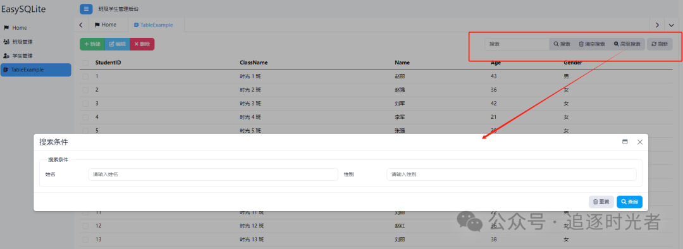Open the tab list dropdown chevron

(671, 25)
